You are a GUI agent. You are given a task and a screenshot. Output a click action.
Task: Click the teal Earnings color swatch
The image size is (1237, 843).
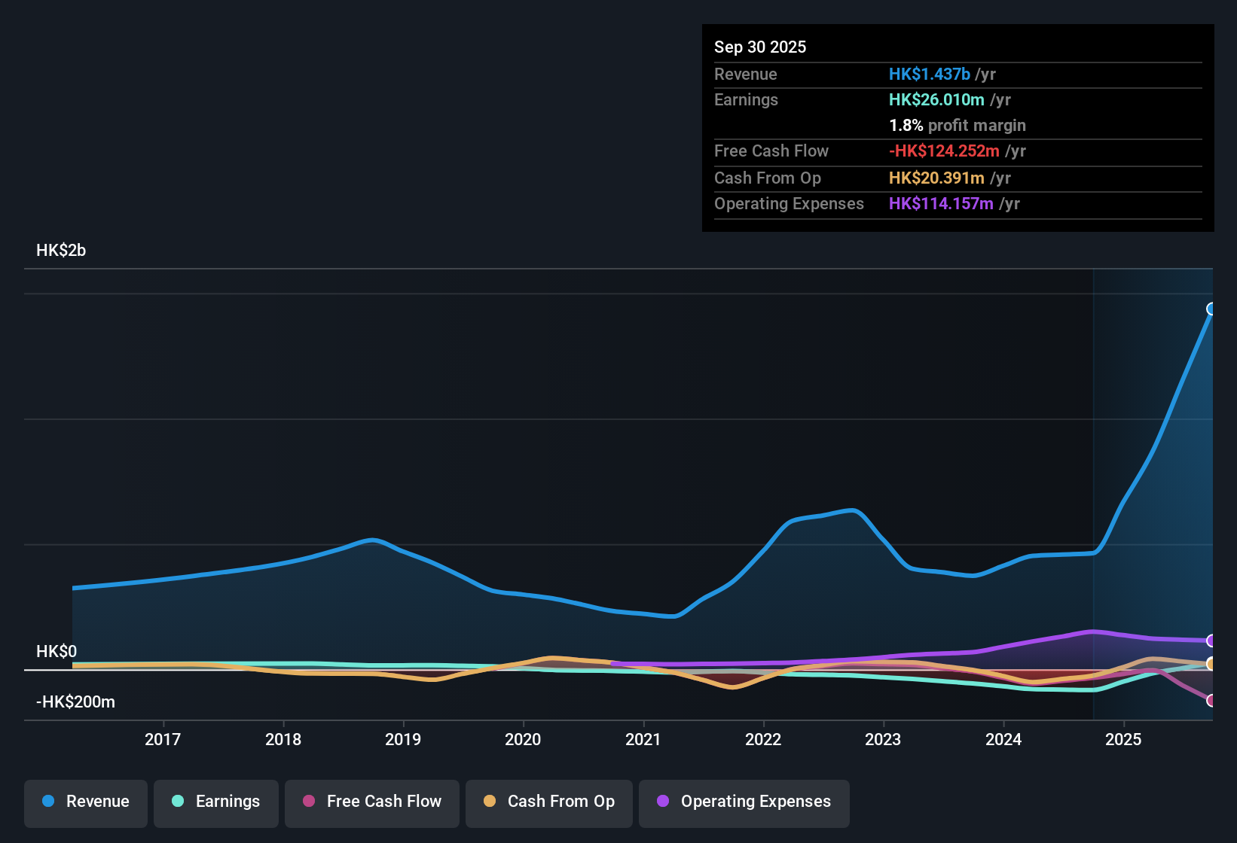tap(178, 802)
